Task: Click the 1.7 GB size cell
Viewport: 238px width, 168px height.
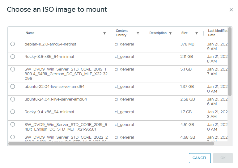Action: point(186,112)
